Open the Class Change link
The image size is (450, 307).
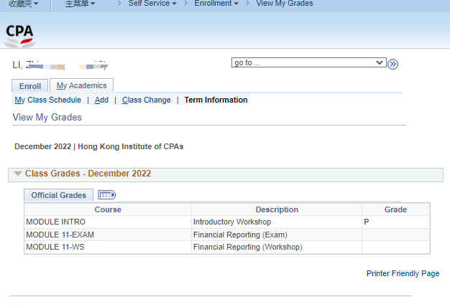coord(147,100)
